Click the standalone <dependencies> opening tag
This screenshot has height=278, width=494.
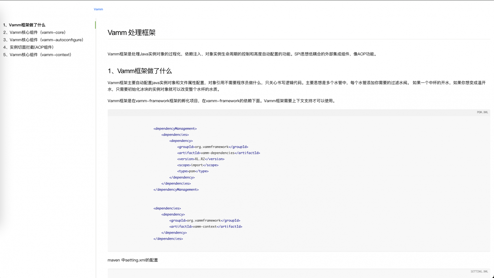(167, 208)
